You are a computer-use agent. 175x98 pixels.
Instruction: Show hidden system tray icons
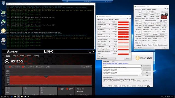(161, 97)
